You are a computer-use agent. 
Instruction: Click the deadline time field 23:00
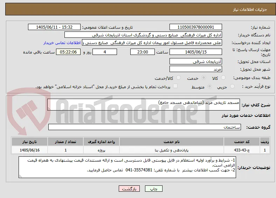coord(143,52)
